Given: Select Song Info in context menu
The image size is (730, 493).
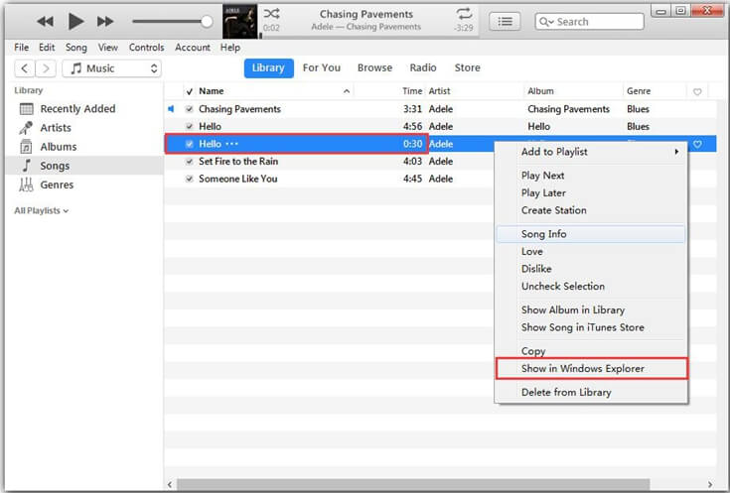Looking at the screenshot, I should point(591,234).
